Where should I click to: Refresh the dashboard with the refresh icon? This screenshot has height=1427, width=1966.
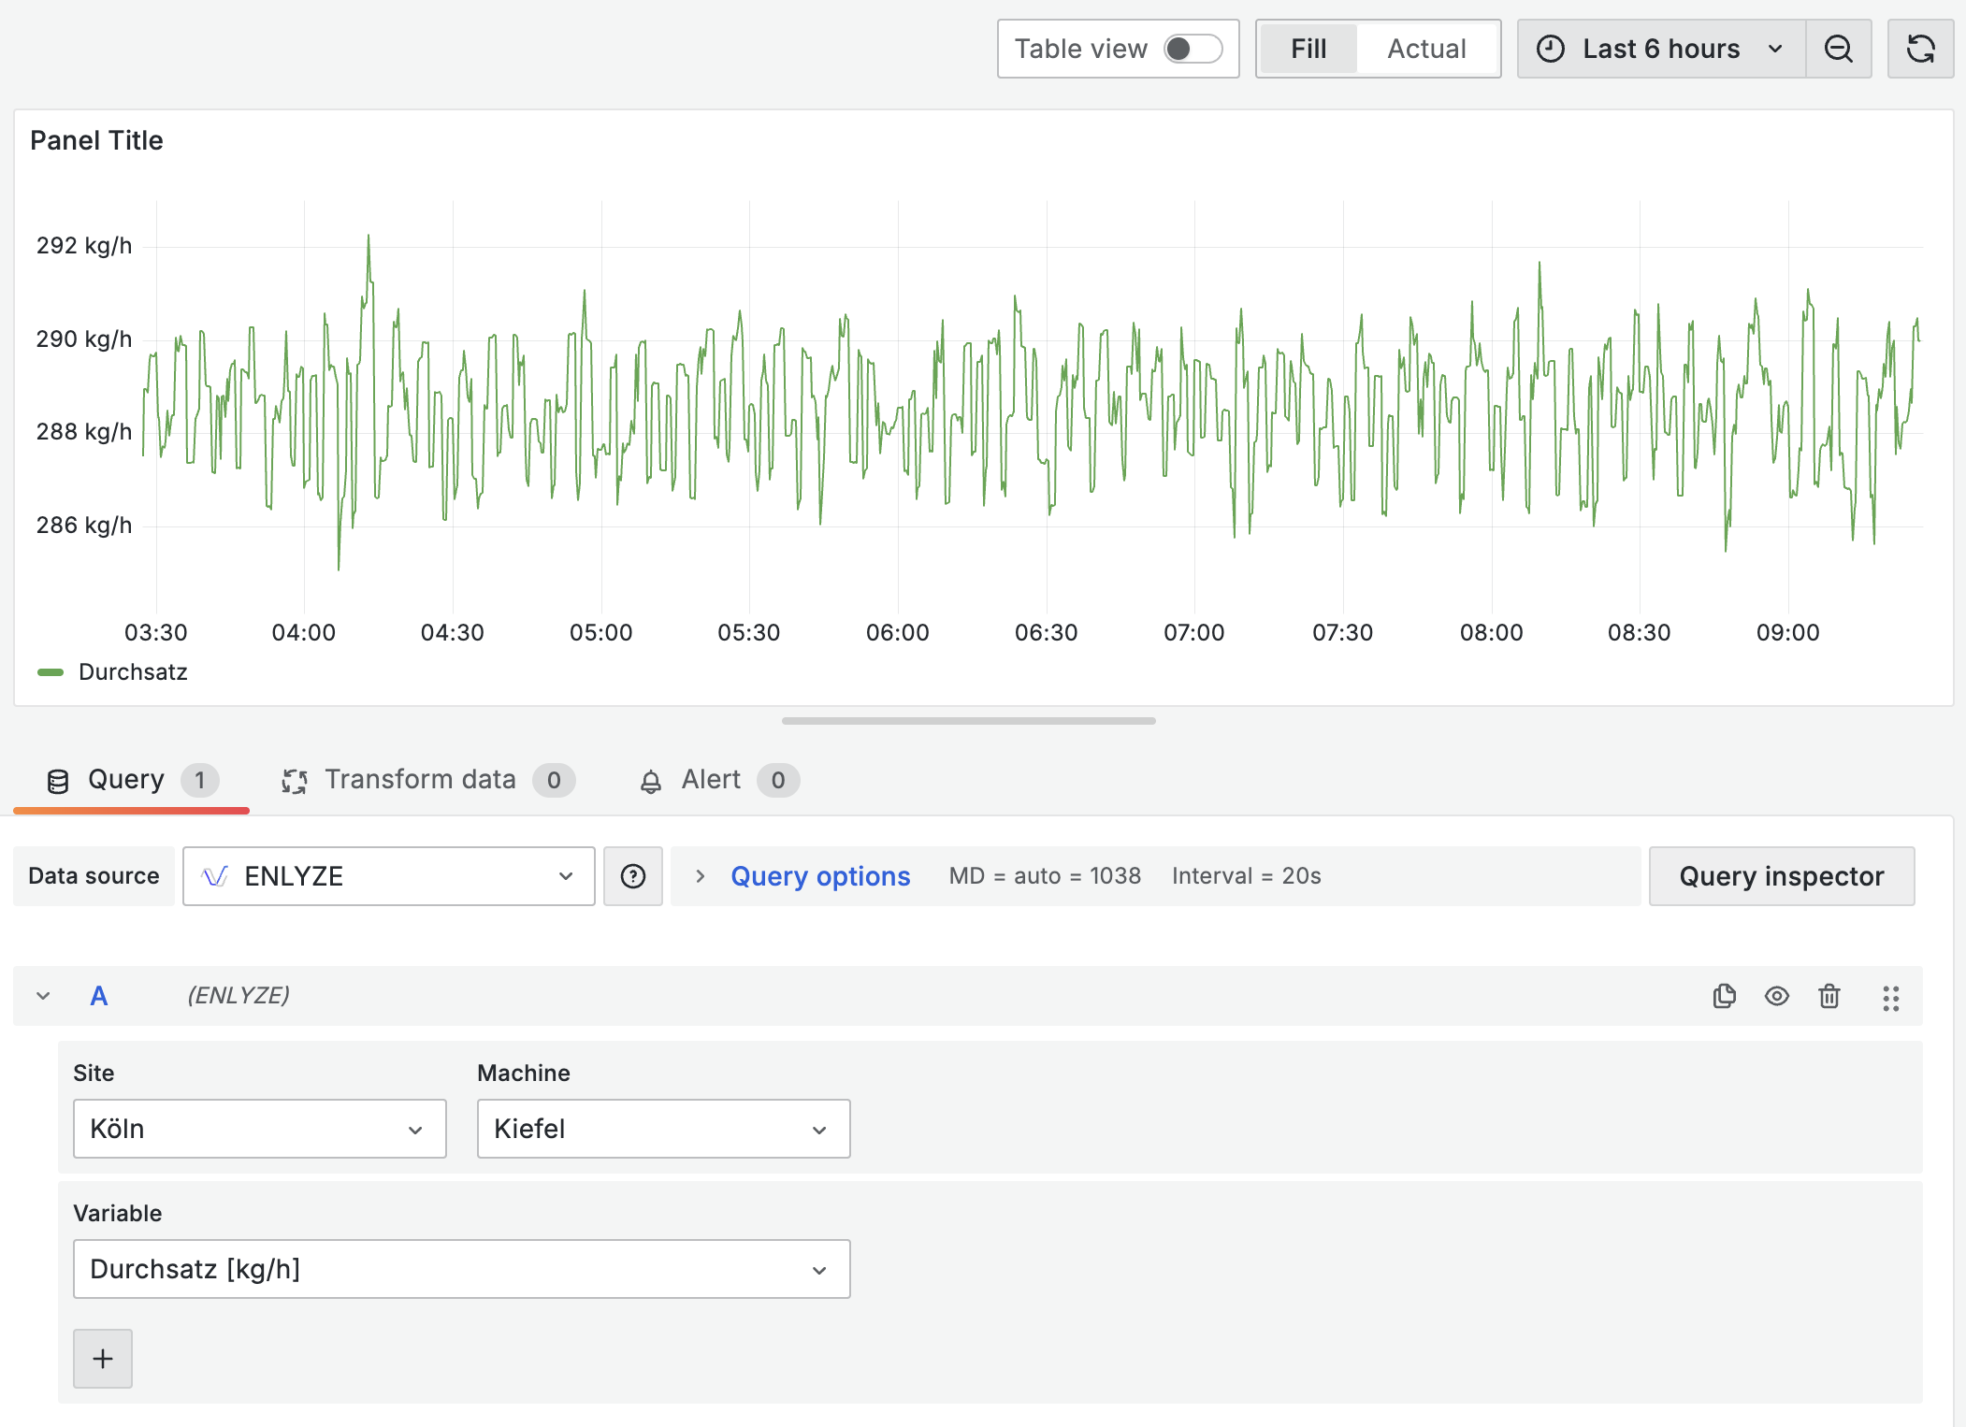1920,49
